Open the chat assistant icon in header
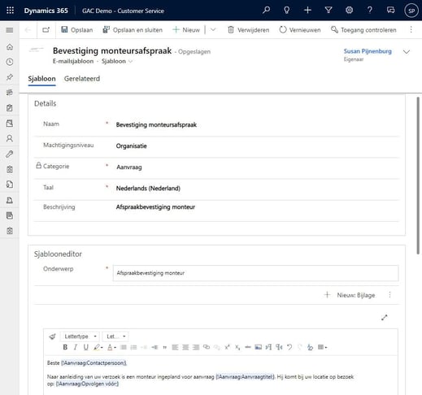 click(390, 11)
